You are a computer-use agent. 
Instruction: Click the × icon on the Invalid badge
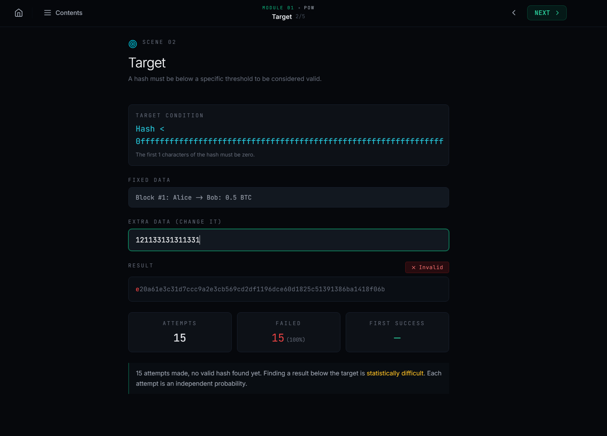click(x=413, y=267)
